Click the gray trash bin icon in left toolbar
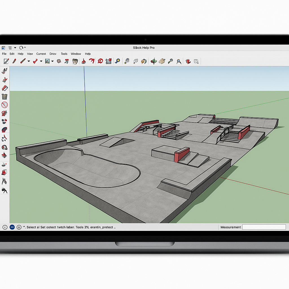 tap(5, 97)
